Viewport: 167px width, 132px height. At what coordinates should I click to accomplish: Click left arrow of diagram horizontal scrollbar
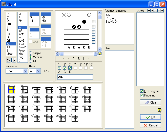click(57, 54)
